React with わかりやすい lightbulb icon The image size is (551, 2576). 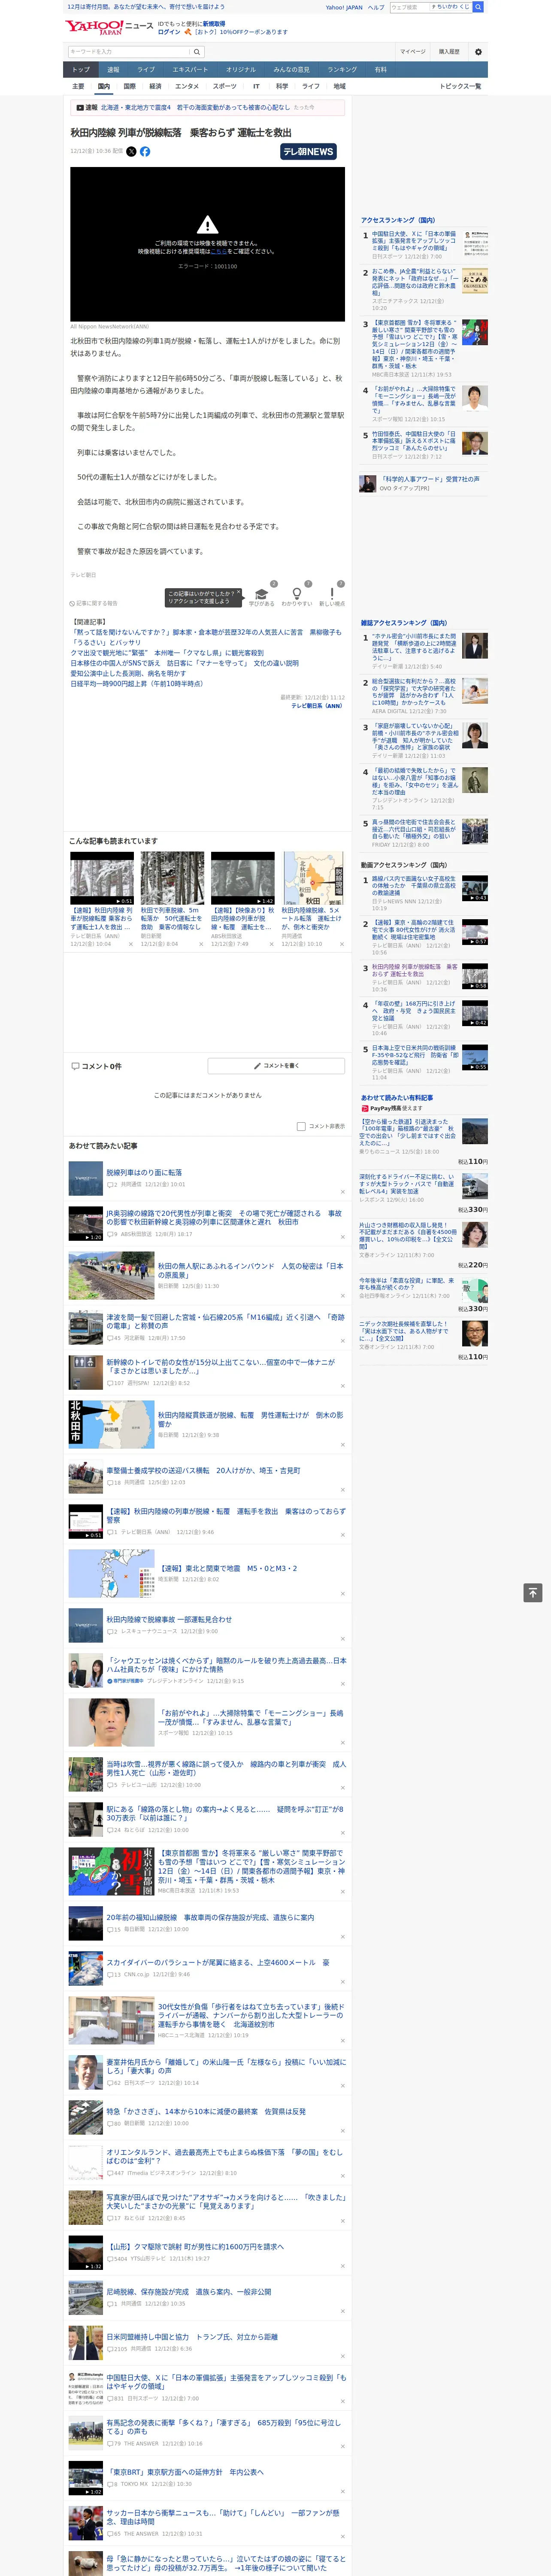click(x=296, y=594)
